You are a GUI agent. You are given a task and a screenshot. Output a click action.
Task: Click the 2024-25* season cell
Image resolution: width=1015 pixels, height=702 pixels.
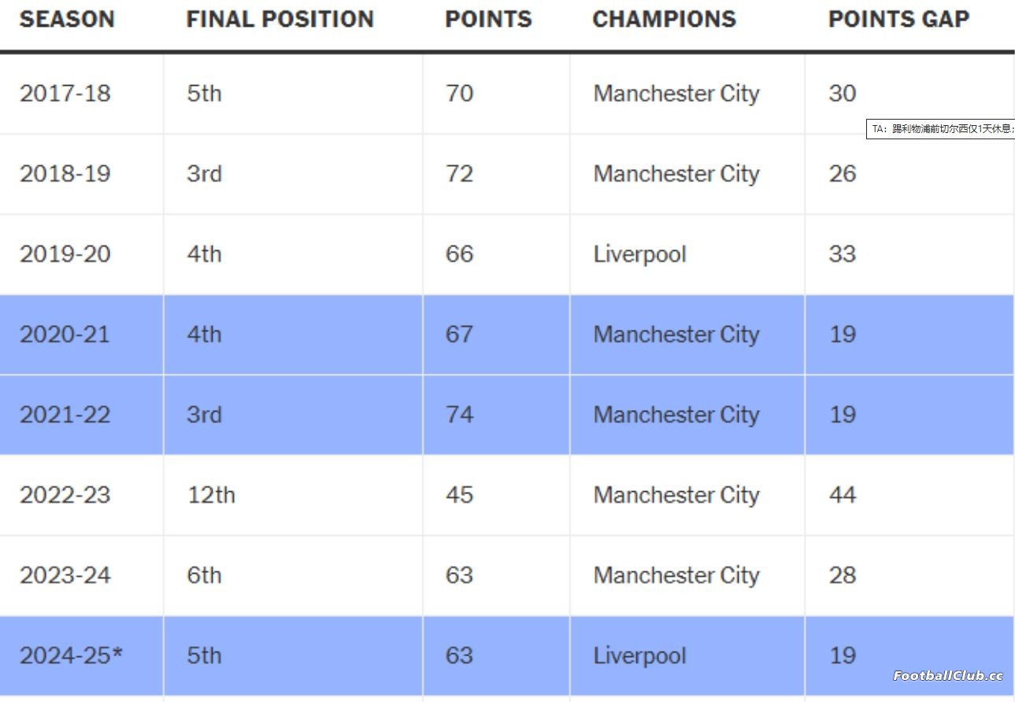(81, 656)
